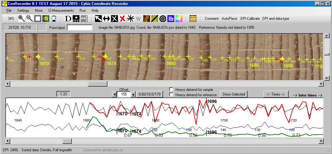Click the DPI-Calibrate button
Image resolution: width=332 pixels, height=154 pixels.
[x=250, y=19]
